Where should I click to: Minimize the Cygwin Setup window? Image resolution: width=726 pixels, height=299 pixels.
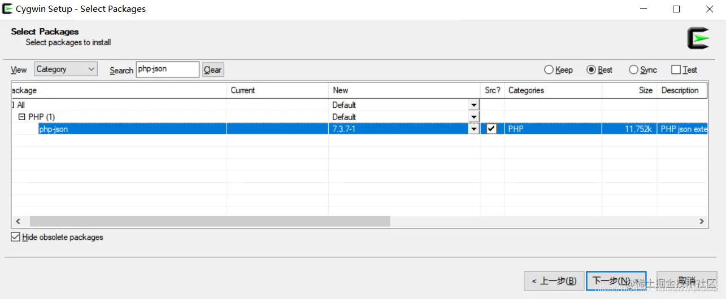[x=644, y=9]
